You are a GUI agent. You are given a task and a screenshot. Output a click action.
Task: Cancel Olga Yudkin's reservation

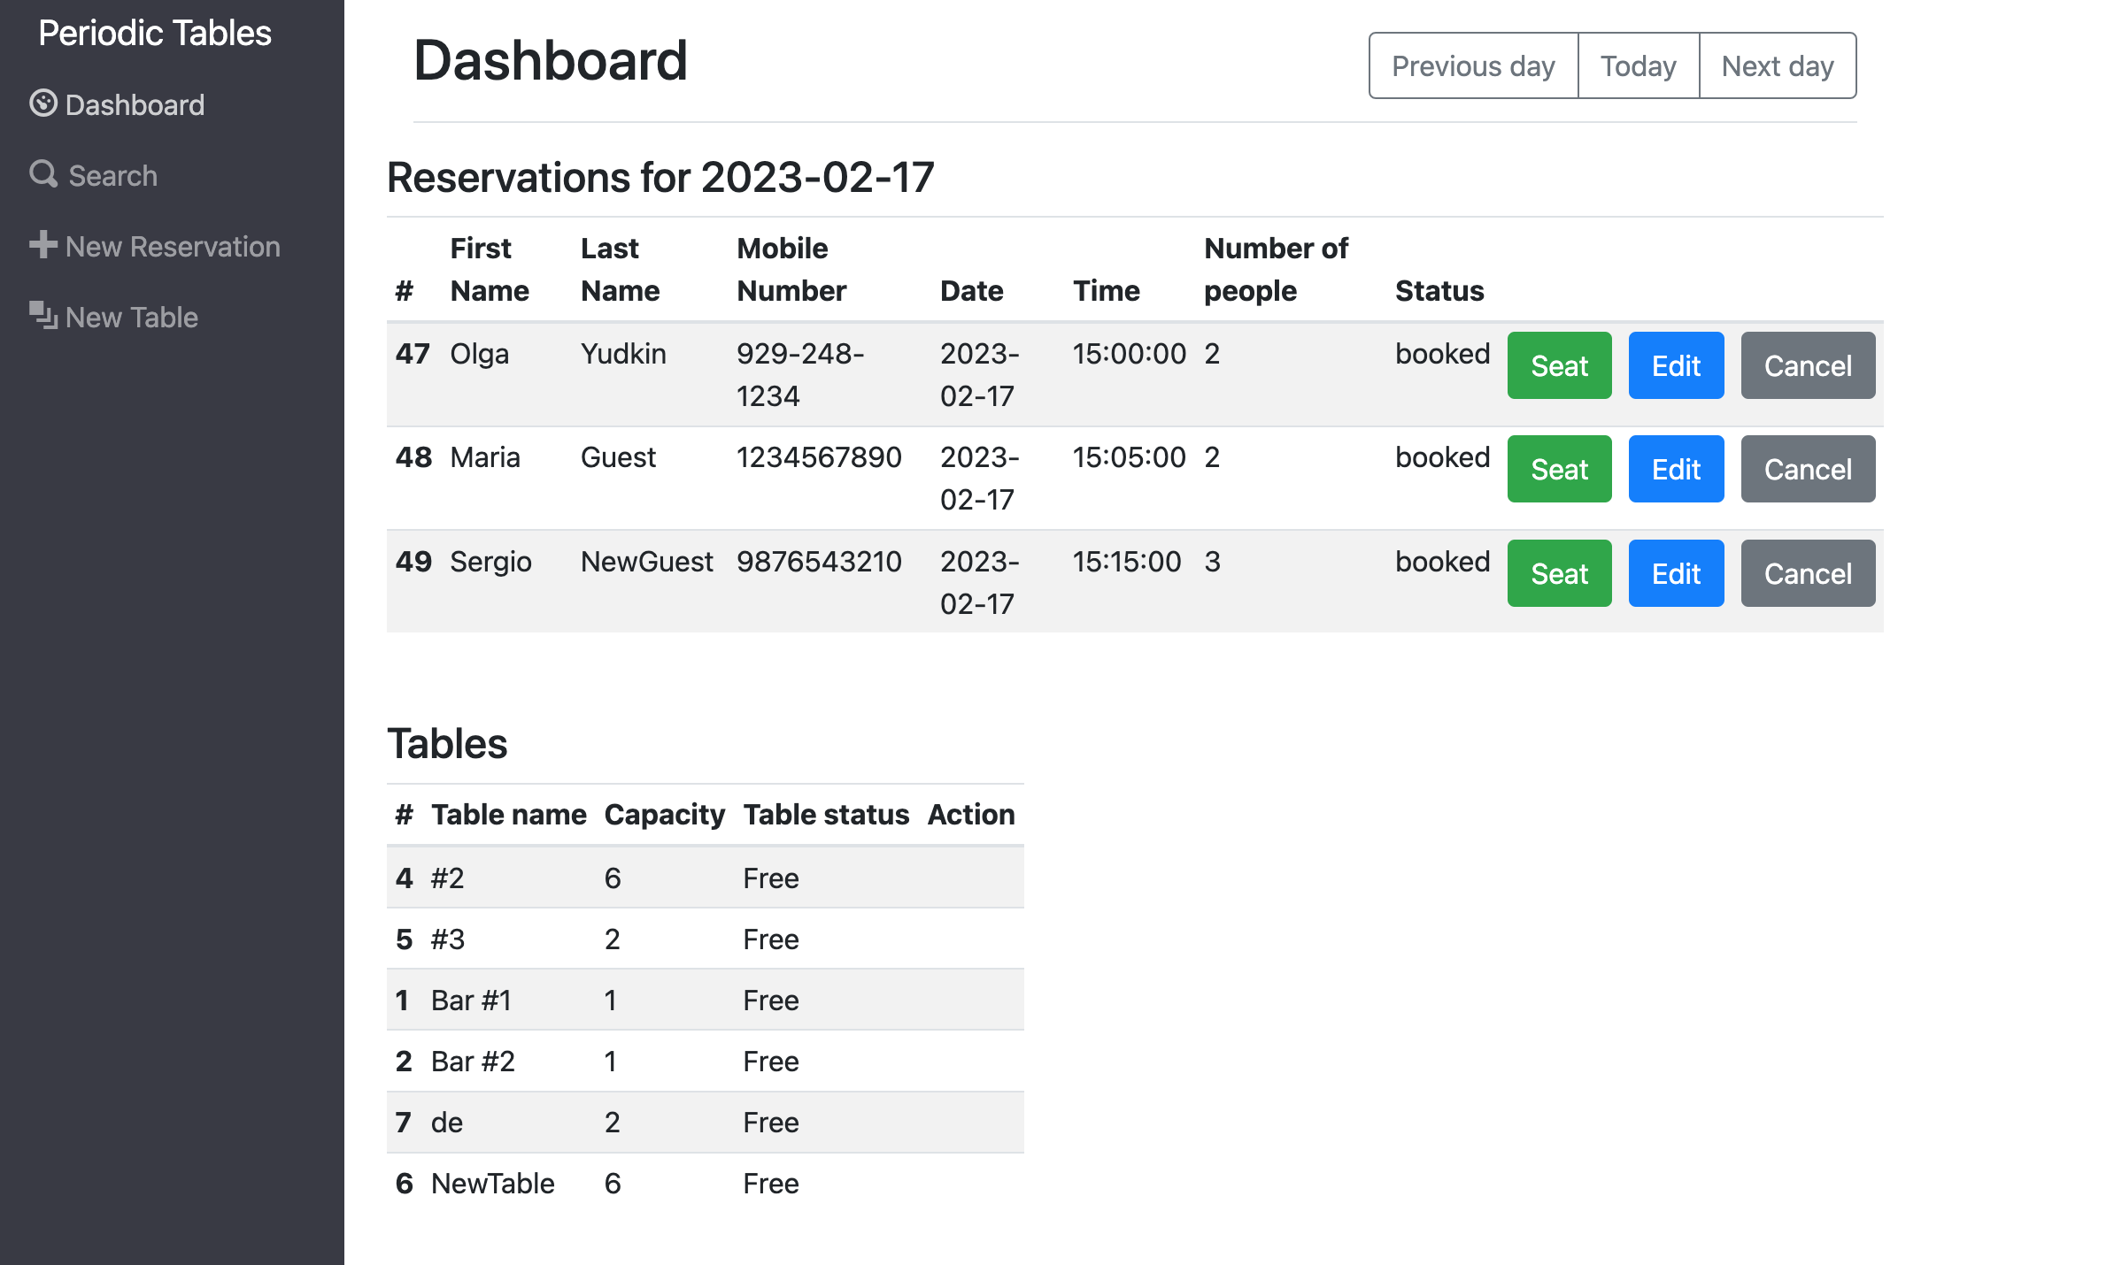[x=1807, y=365]
